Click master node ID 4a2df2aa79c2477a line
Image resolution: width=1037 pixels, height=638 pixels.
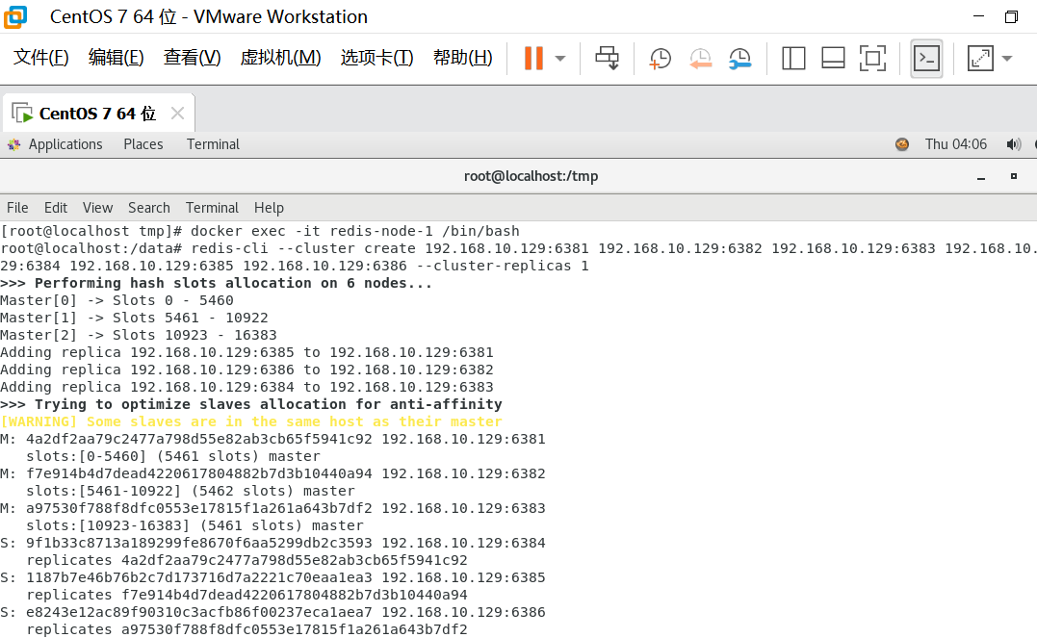click(273, 439)
